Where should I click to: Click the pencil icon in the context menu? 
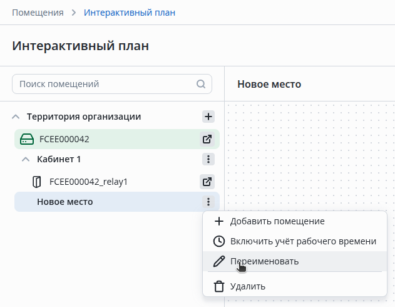click(218, 261)
